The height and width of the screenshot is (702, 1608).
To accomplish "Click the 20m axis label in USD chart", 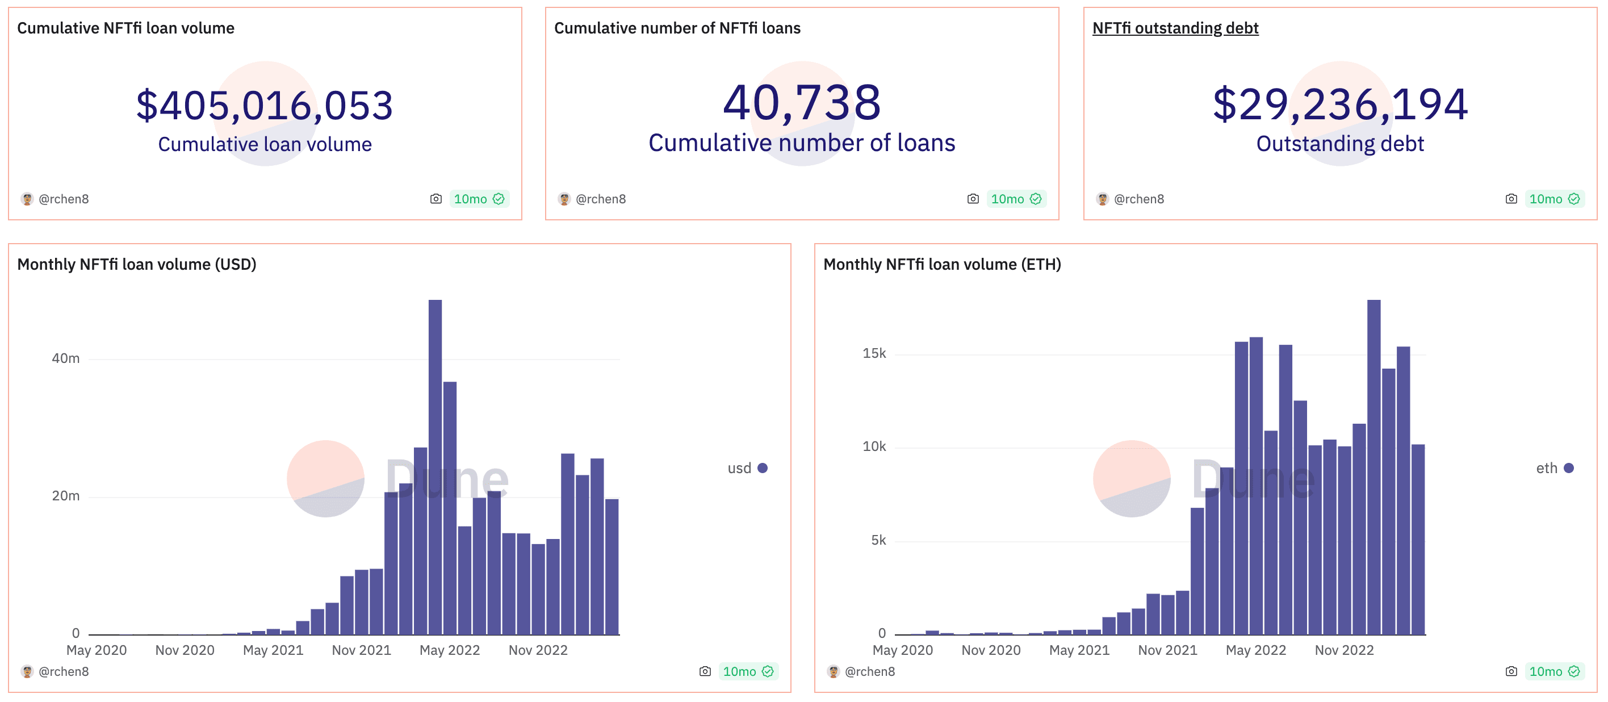I will tap(65, 495).
